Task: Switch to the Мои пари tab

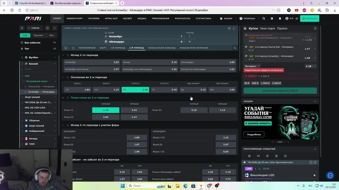Action: coord(267,28)
